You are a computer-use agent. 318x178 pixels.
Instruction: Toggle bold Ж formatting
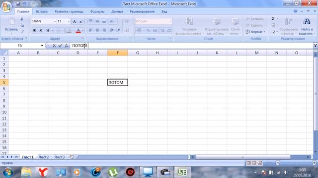34,31
